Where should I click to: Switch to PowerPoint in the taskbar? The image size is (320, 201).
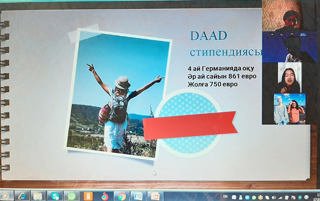pyautogui.click(x=155, y=196)
